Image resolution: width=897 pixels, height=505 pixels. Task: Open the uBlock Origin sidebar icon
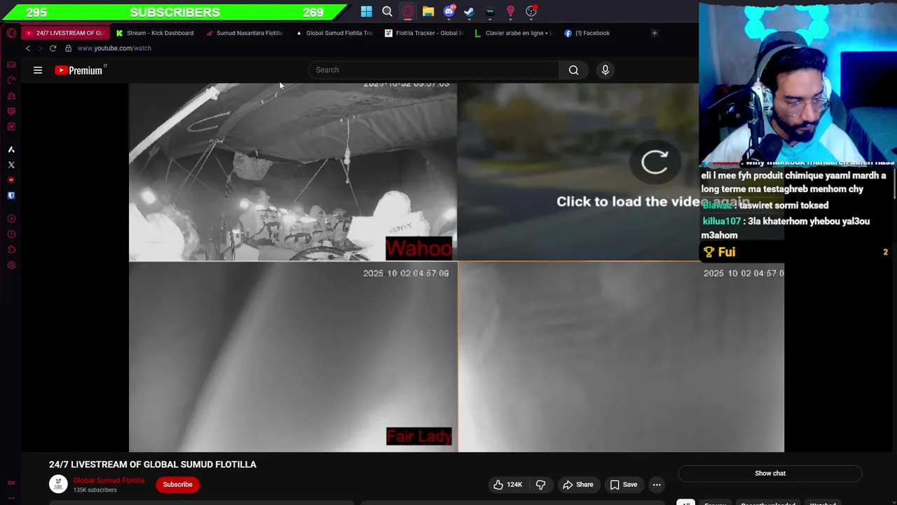11,180
